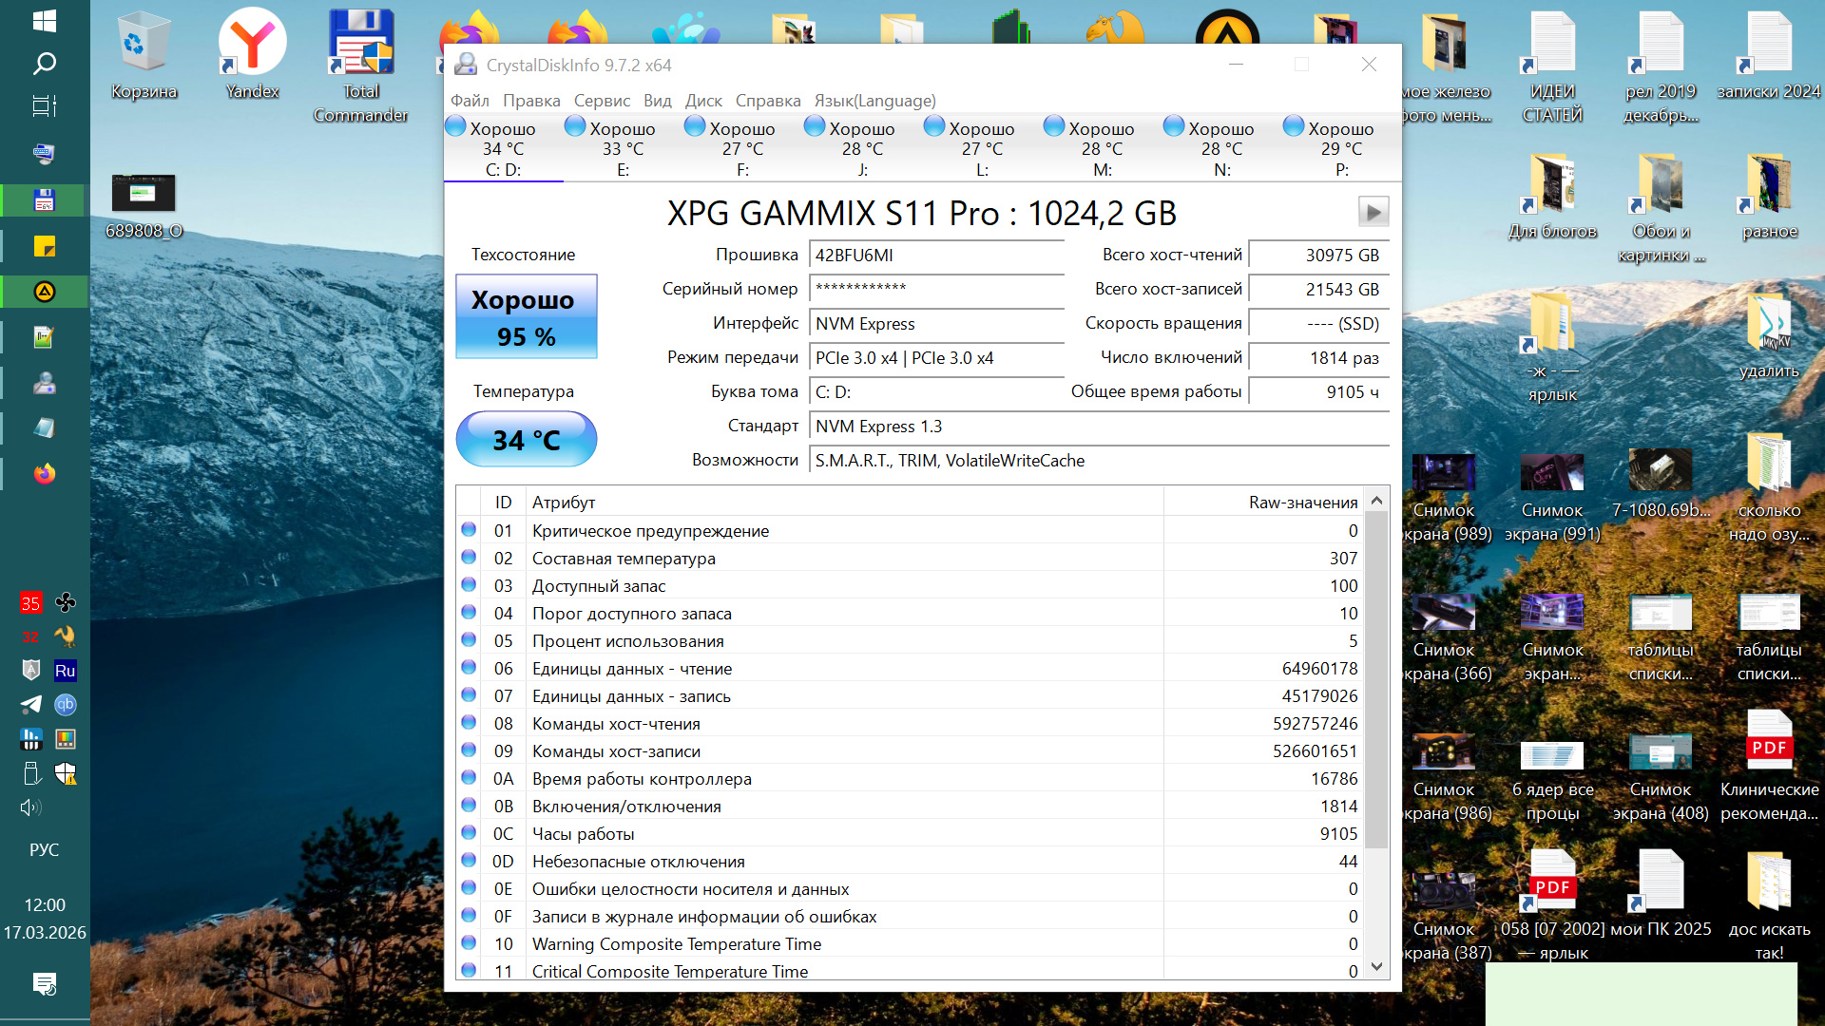Image resolution: width=1825 pixels, height=1026 pixels.
Task: Click the Хорошо 95 % health status button
Action: click(x=526, y=317)
